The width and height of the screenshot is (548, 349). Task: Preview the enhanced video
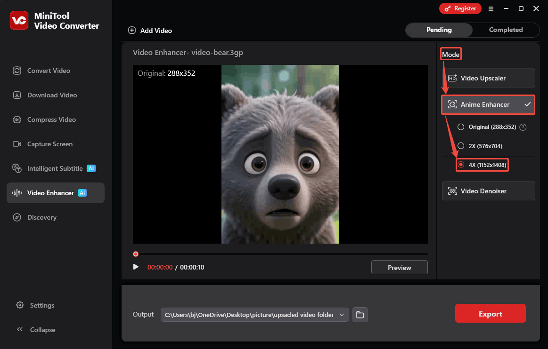(x=399, y=267)
